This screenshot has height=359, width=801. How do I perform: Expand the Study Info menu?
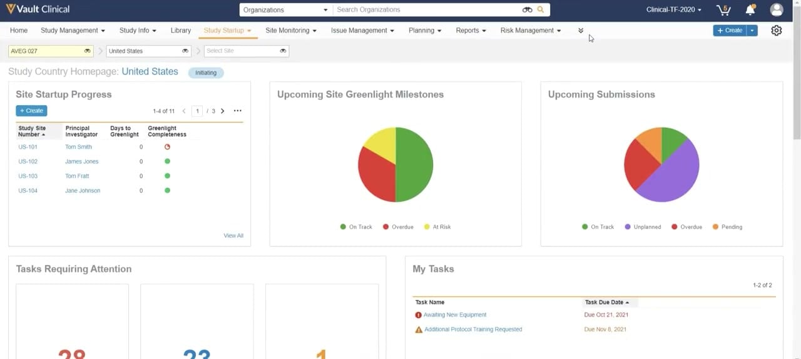[x=138, y=31]
